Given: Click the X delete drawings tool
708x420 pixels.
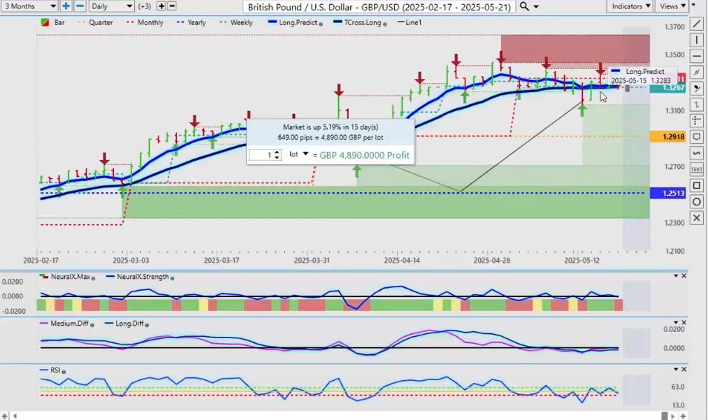Looking at the screenshot, I should pyautogui.click(x=697, y=218).
